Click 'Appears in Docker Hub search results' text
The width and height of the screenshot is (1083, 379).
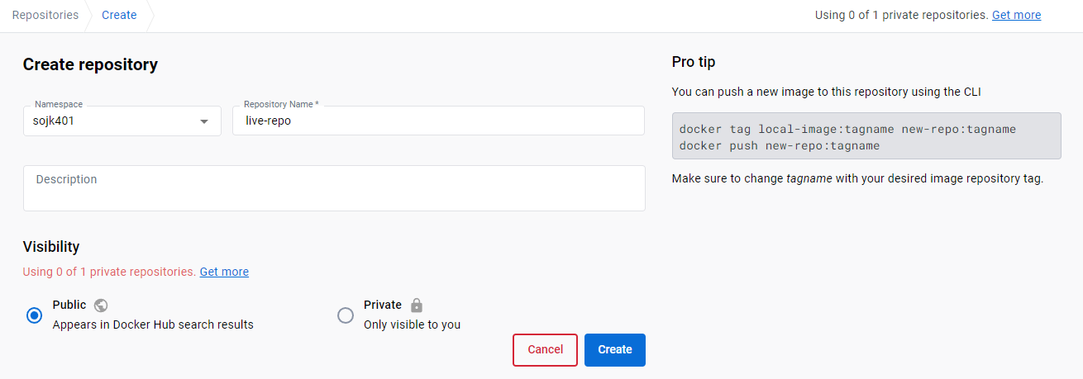pos(153,325)
